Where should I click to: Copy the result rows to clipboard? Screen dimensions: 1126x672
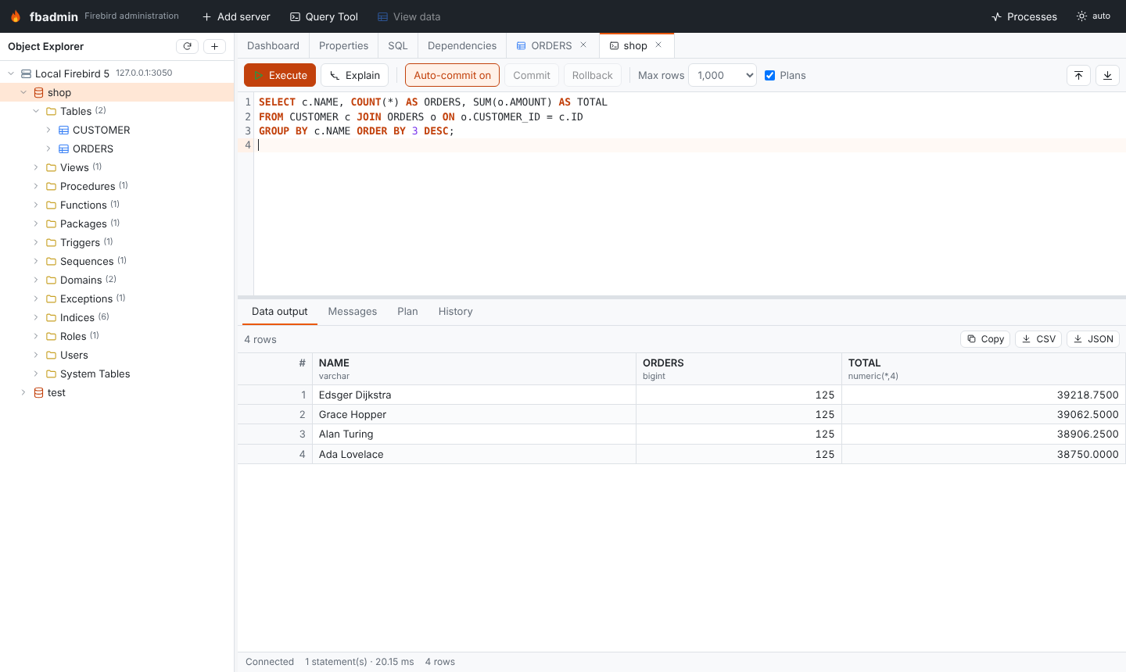985,339
